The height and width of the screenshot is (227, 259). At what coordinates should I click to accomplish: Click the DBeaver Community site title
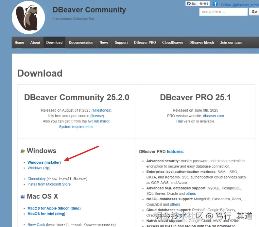click(x=89, y=10)
